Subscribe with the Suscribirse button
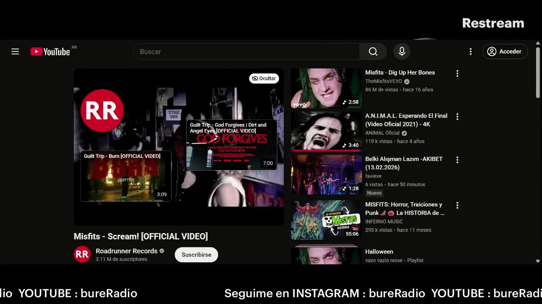The width and height of the screenshot is (542, 304). [x=196, y=255]
